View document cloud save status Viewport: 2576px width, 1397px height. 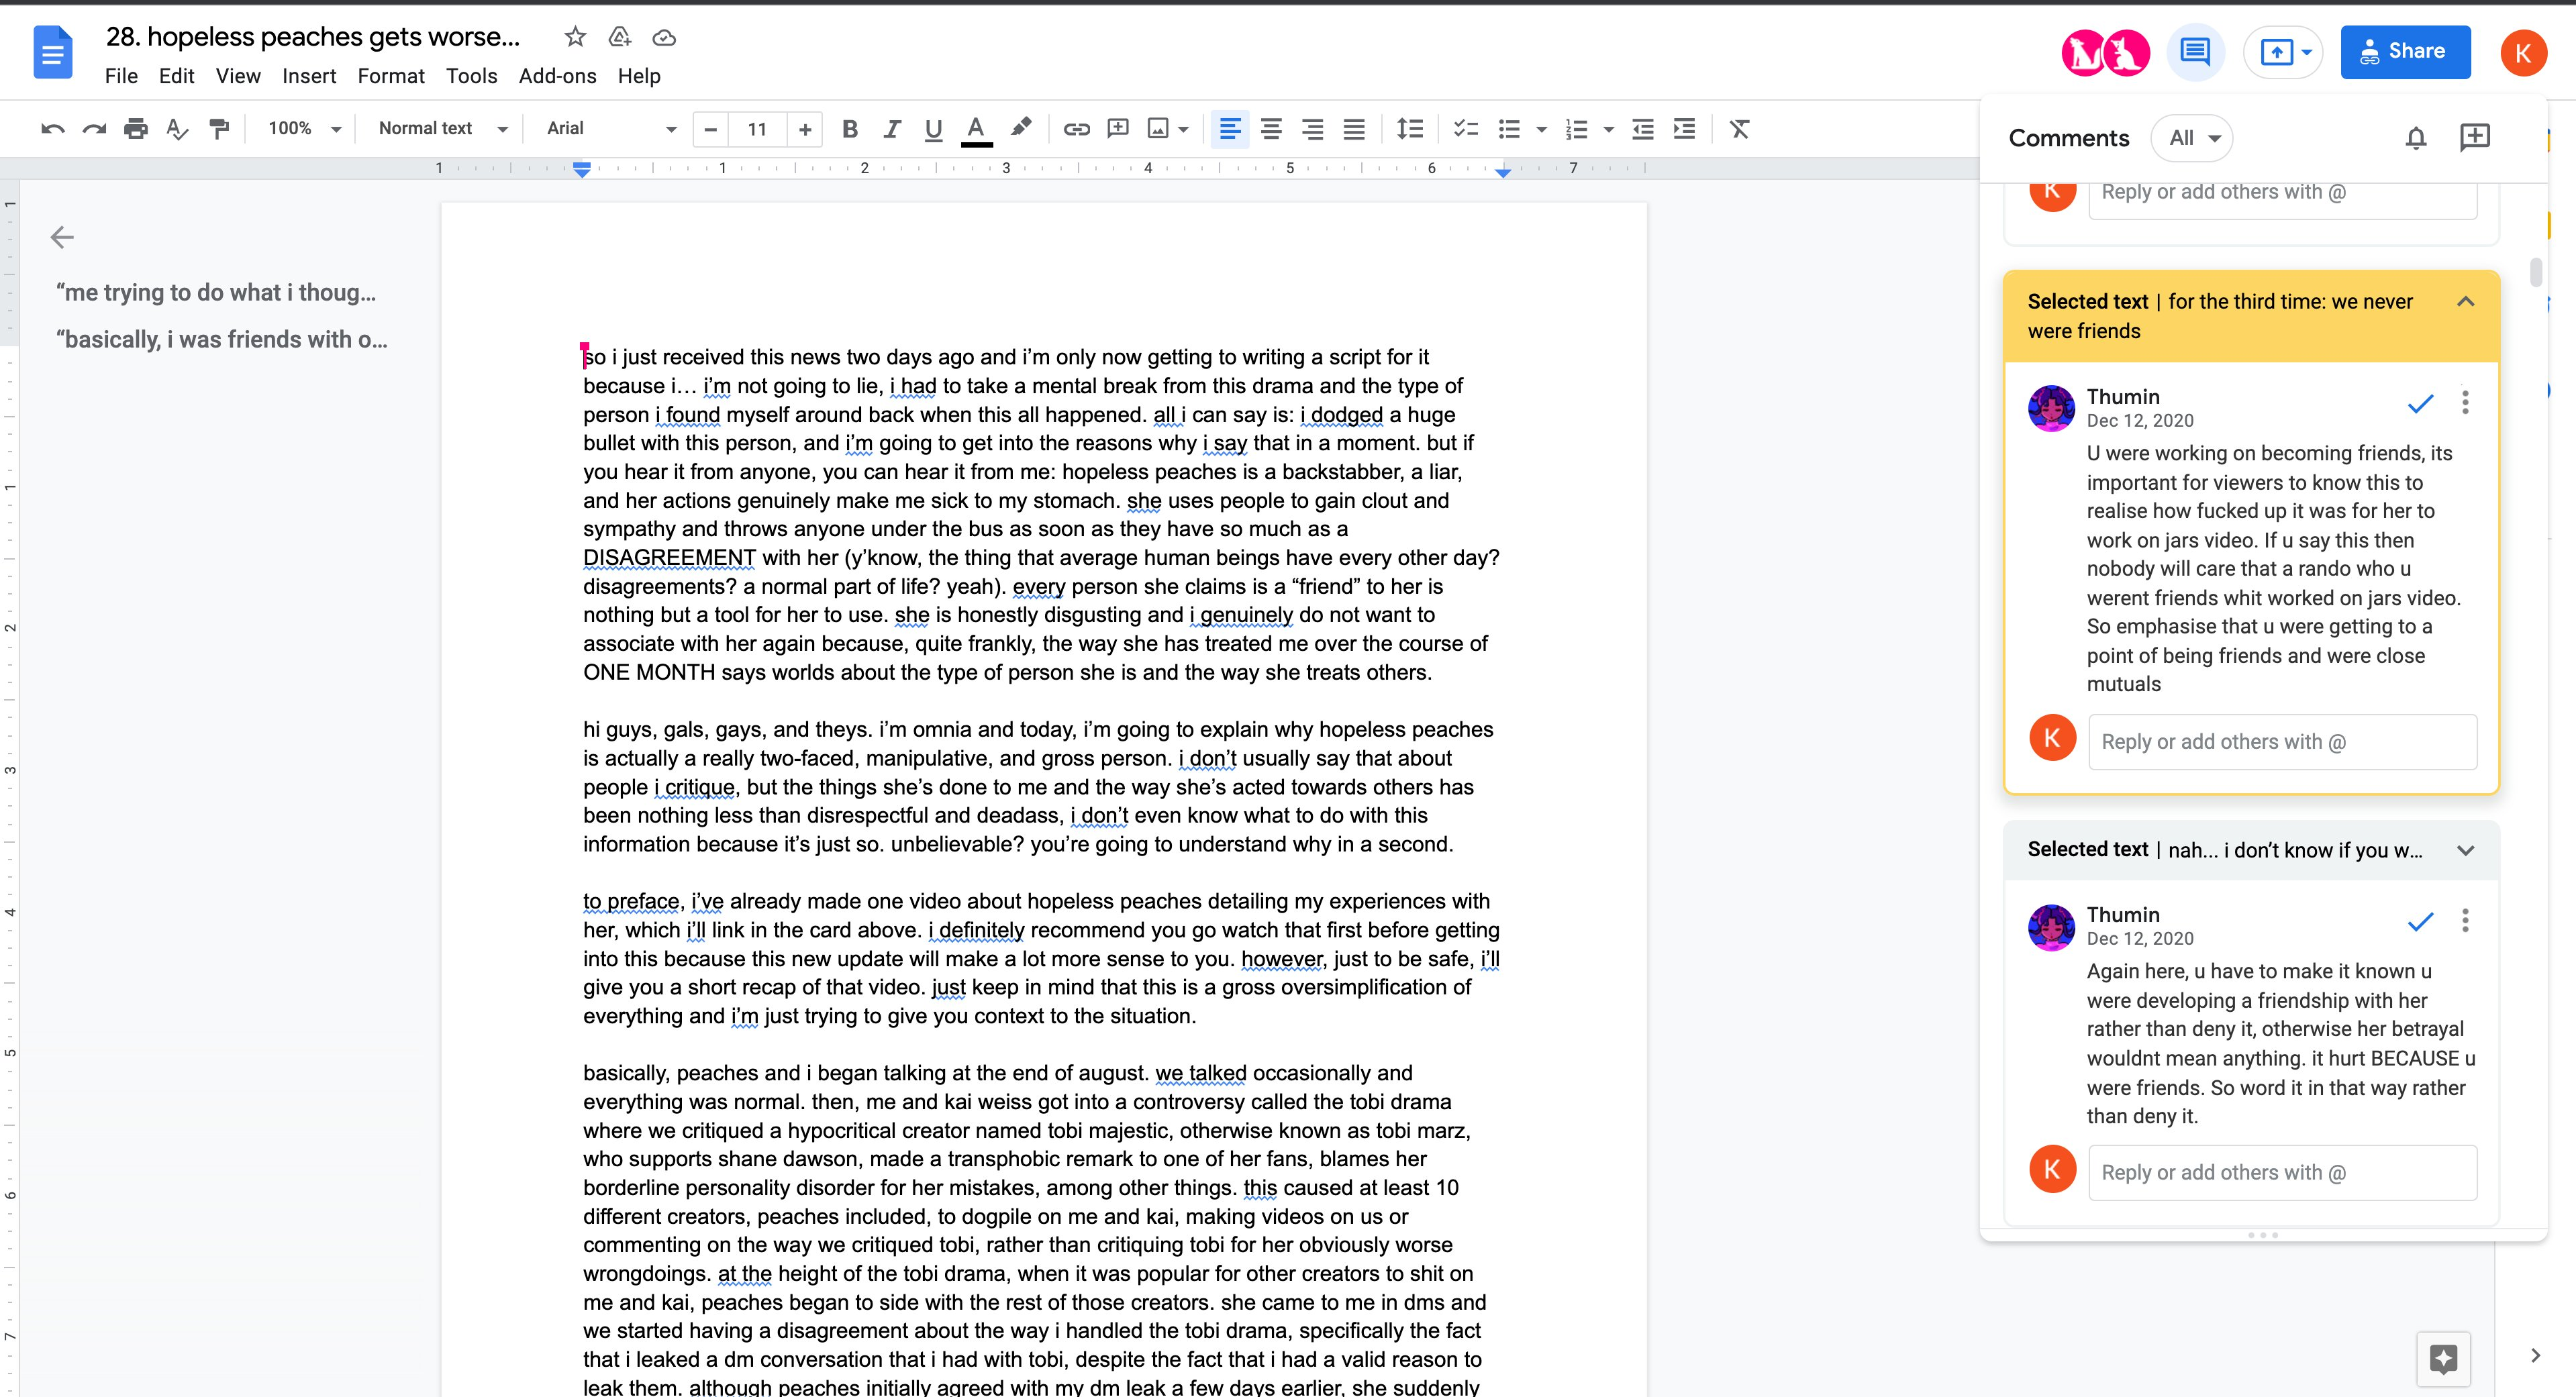664,38
